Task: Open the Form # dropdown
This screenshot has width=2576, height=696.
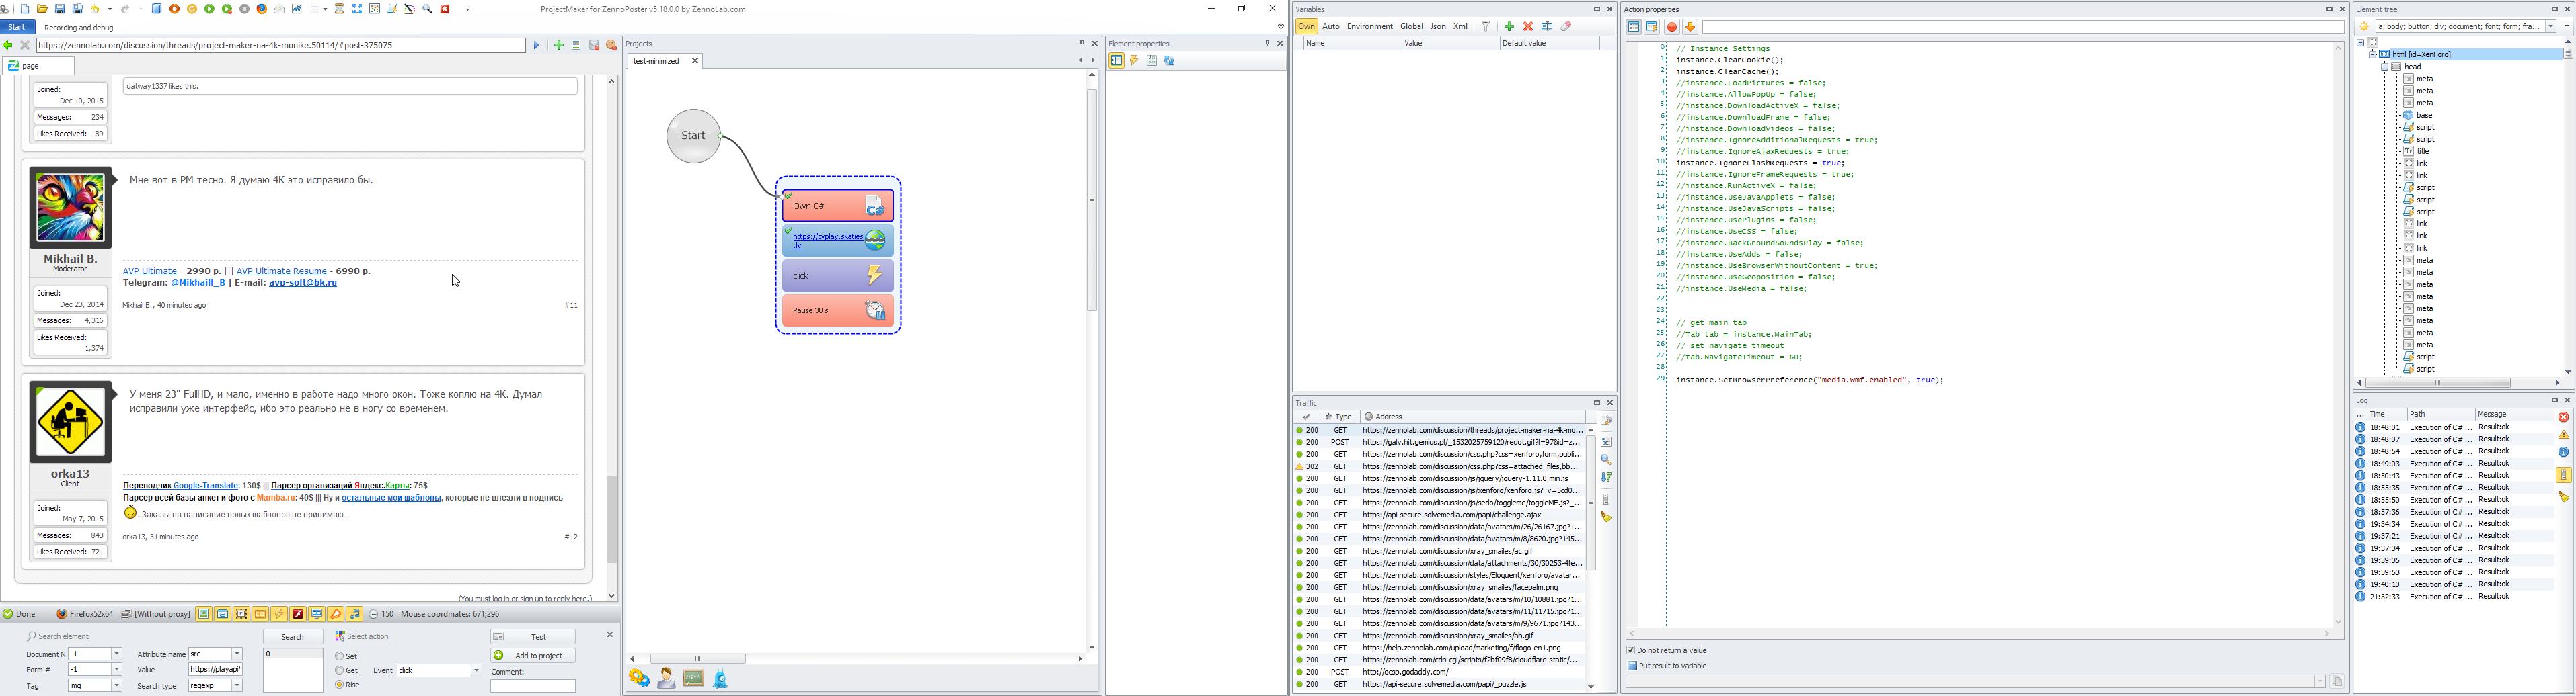Action: click(117, 669)
